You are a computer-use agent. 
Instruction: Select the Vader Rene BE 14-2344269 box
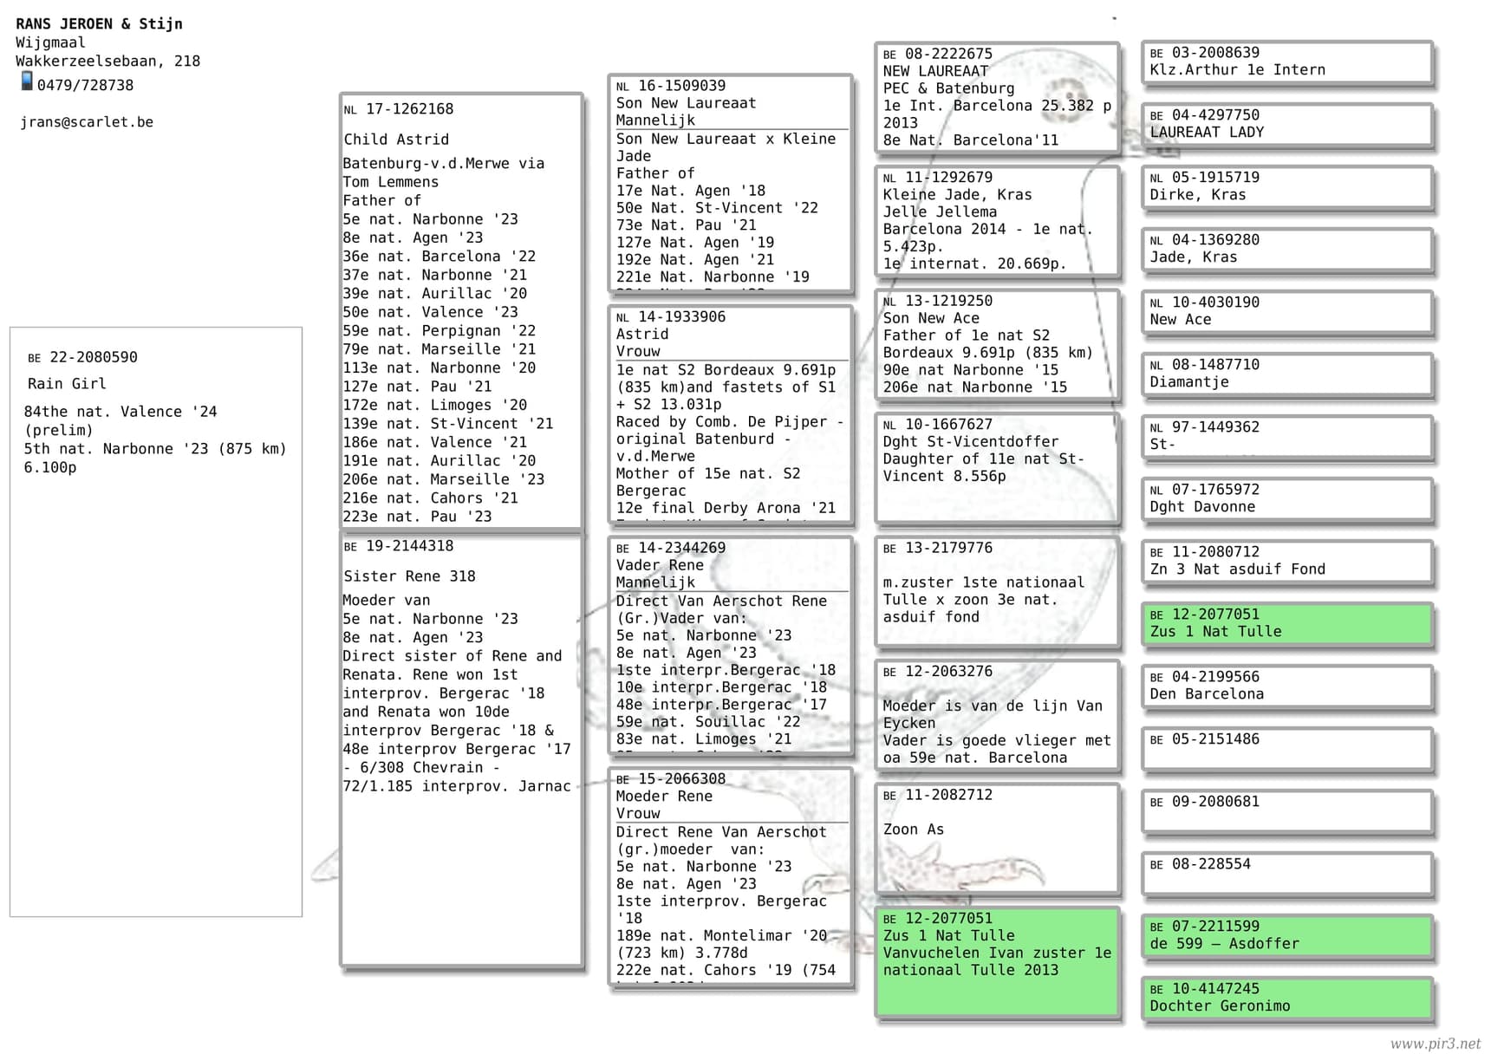[x=730, y=645]
